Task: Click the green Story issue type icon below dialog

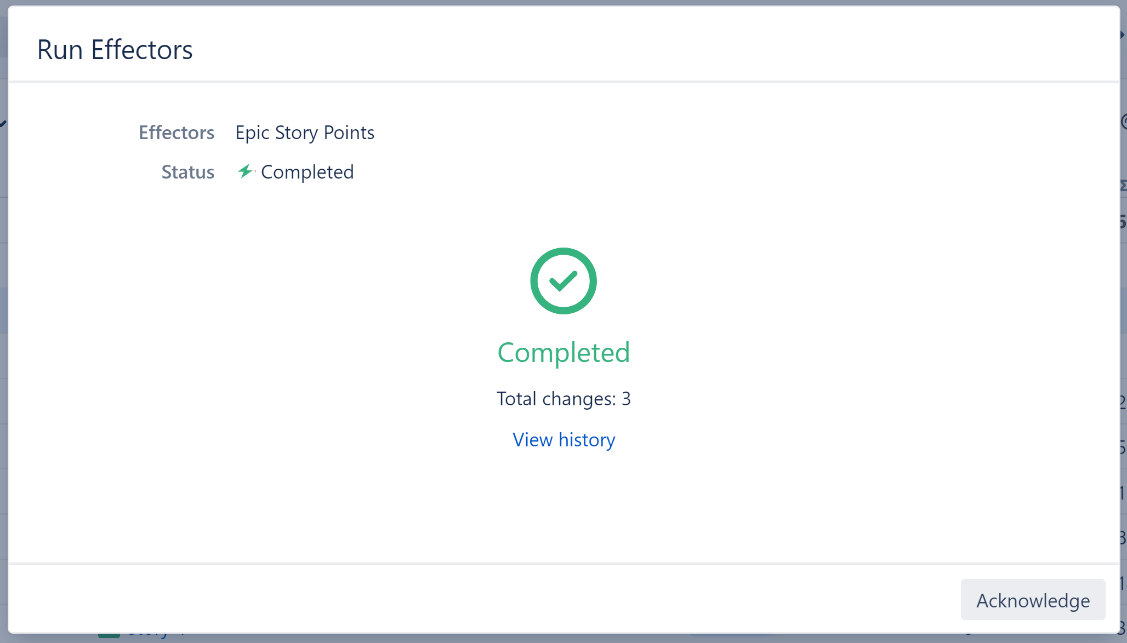Action: [109, 636]
